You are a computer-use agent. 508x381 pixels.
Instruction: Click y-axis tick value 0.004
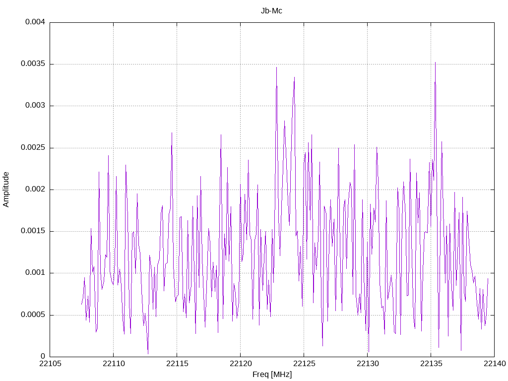point(35,22)
